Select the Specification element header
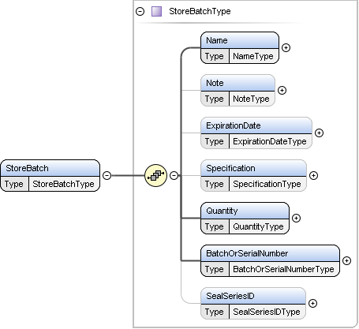Image resolution: width=359 pixels, height=329 pixels. click(253, 168)
